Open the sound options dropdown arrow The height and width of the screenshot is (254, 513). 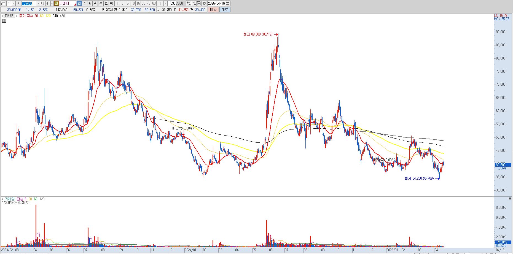click(x=52, y=3)
